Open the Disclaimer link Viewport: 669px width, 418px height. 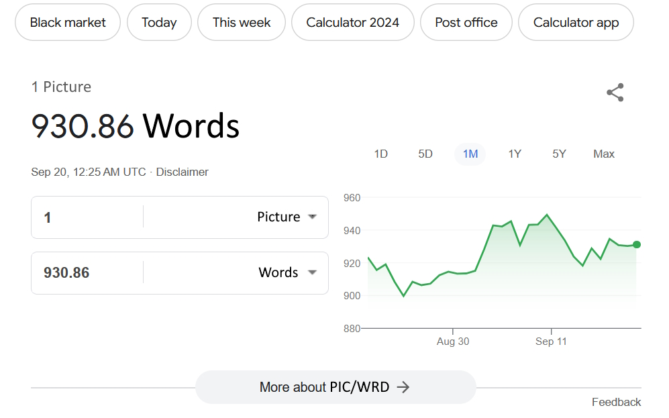point(182,172)
